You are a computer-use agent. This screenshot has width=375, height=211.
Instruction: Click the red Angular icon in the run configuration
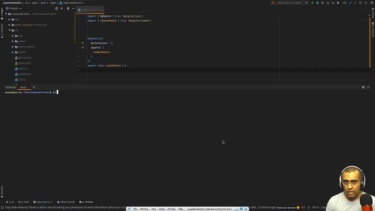[273, 2]
